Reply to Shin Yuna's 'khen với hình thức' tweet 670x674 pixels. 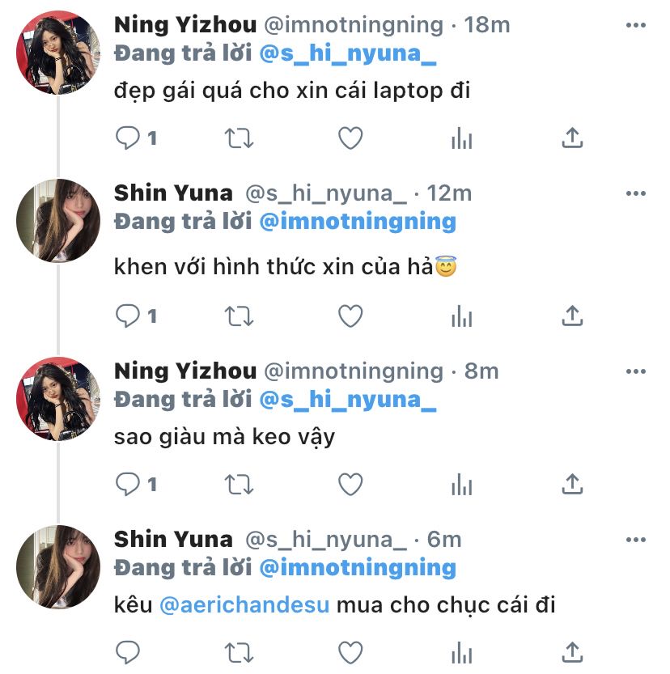point(128,316)
